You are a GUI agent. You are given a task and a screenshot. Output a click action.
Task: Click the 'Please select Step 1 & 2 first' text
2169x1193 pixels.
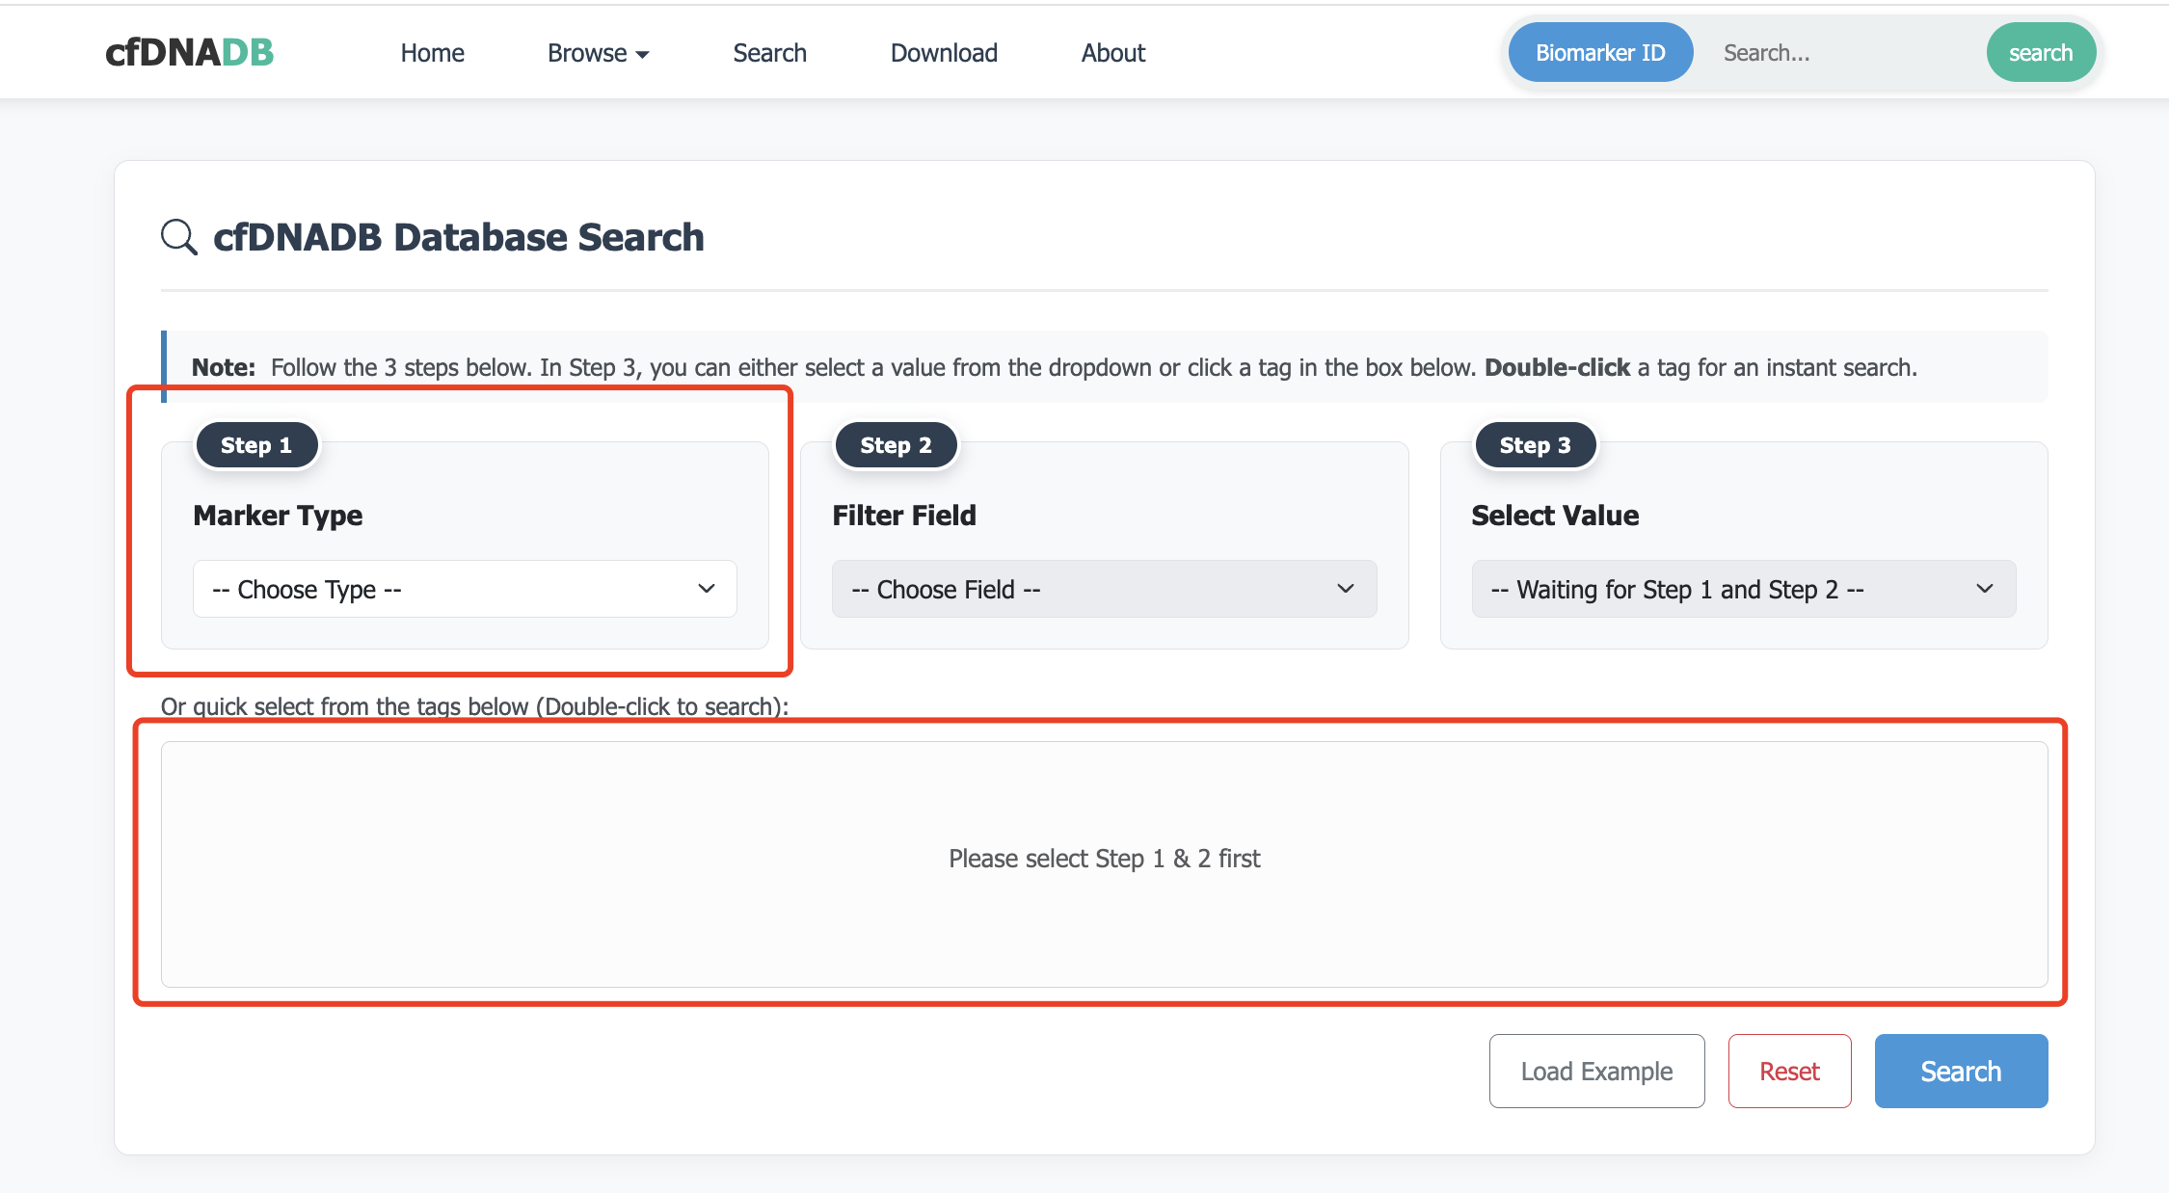click(x=1104, y=858)
